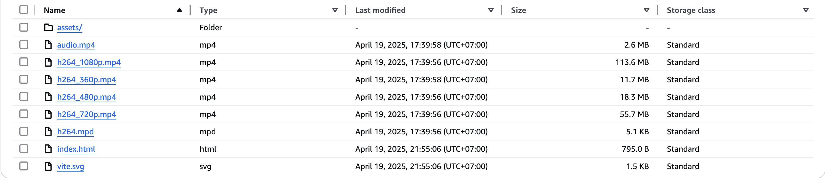Click the ascending sort arrow in Name column

[179, 10]
